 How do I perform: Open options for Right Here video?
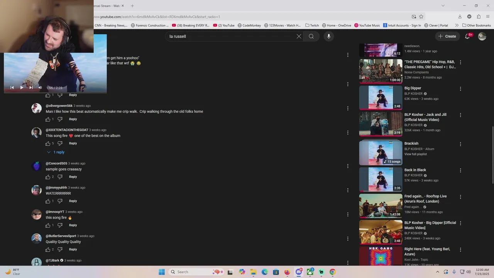click(460, 250)
